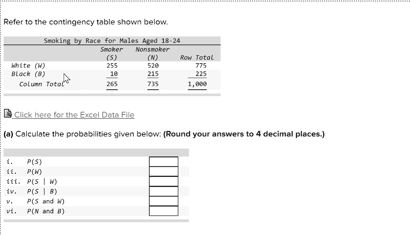Image resolution: width=410 pixels, height=235 pixels.
Task: Click the P(S | B) answer input box
Action: pos(163,191)
